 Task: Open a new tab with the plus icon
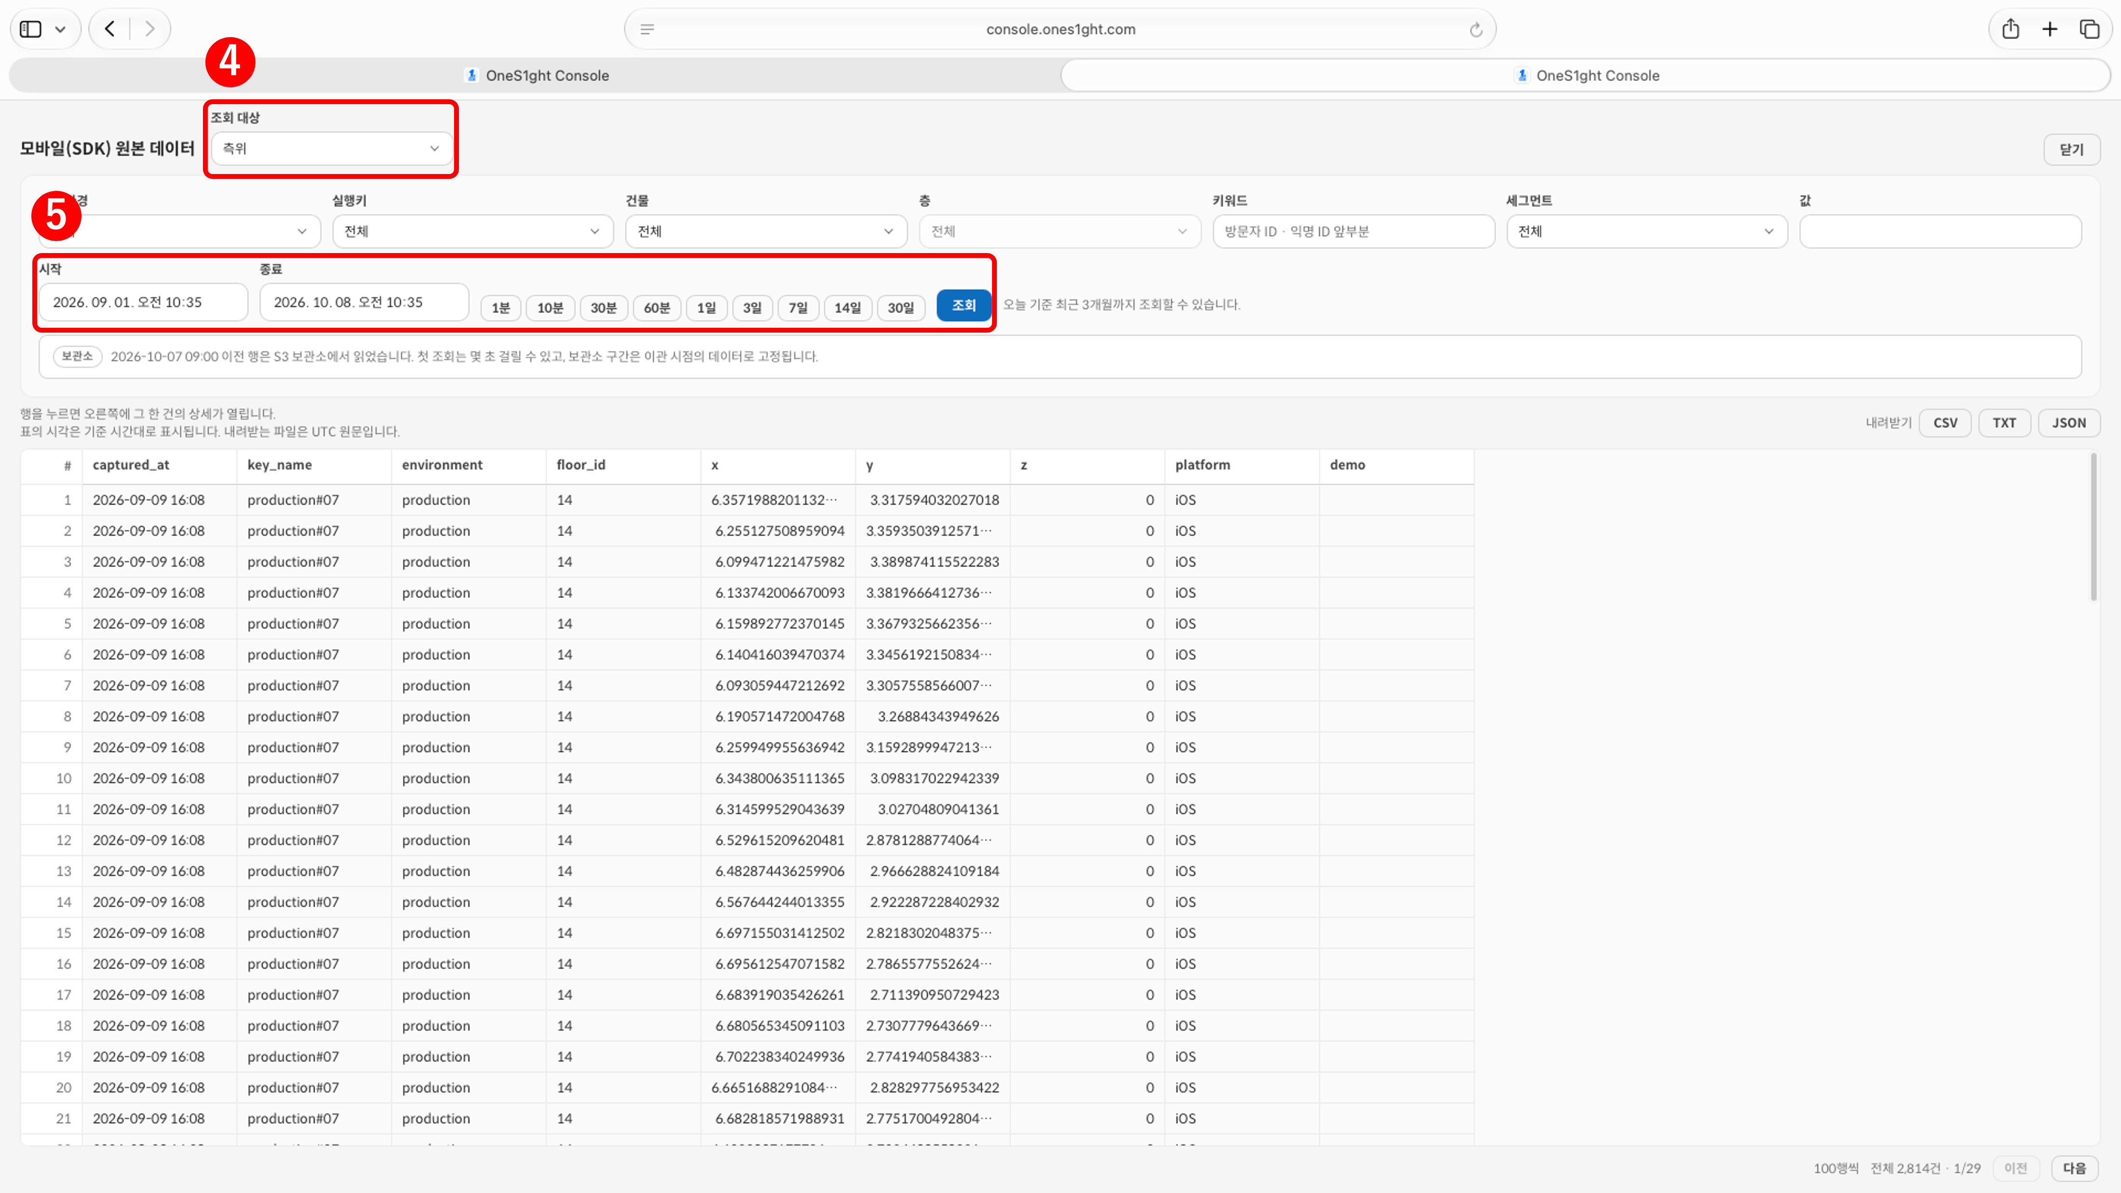pyautogui.click(x=2050, y=29)
